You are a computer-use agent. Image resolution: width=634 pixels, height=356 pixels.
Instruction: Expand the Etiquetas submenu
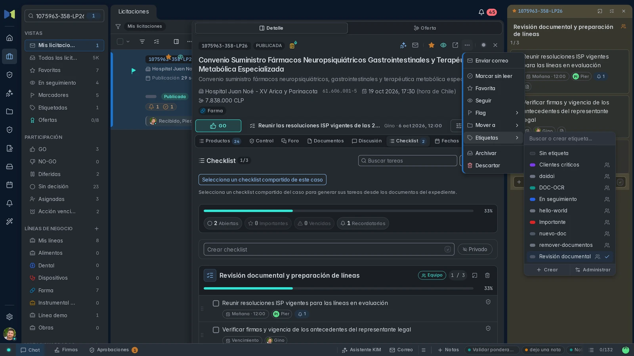tap(494, 138)
